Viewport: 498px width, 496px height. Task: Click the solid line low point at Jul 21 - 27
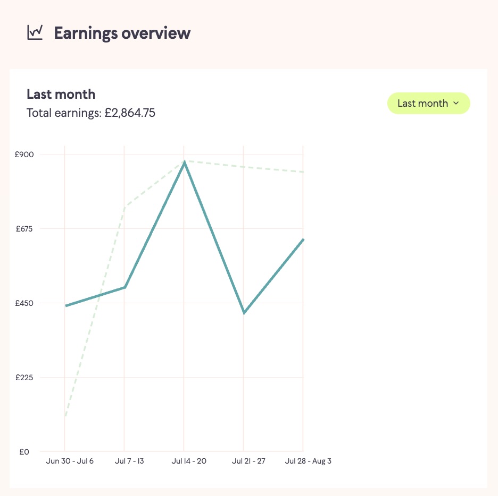tap(244, 313)
